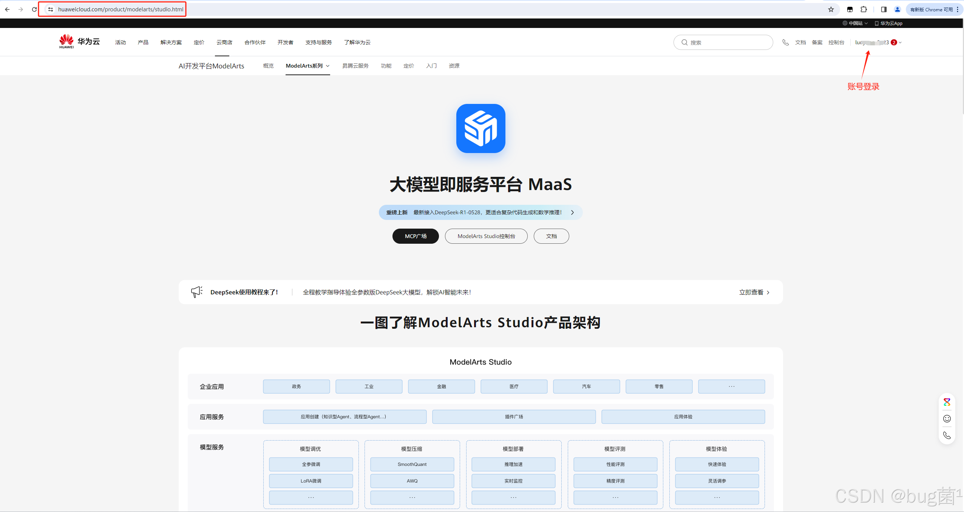
Task: Open the 定价 top menu
Action: pyautogui.click(x=199, y=42)
